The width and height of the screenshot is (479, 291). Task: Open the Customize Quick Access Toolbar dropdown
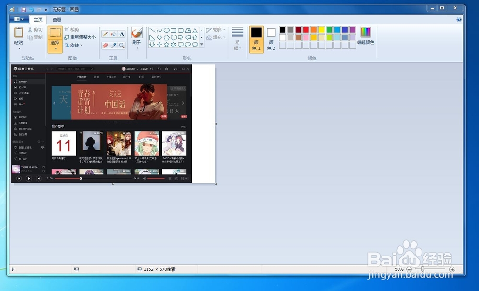click(46, 10)
